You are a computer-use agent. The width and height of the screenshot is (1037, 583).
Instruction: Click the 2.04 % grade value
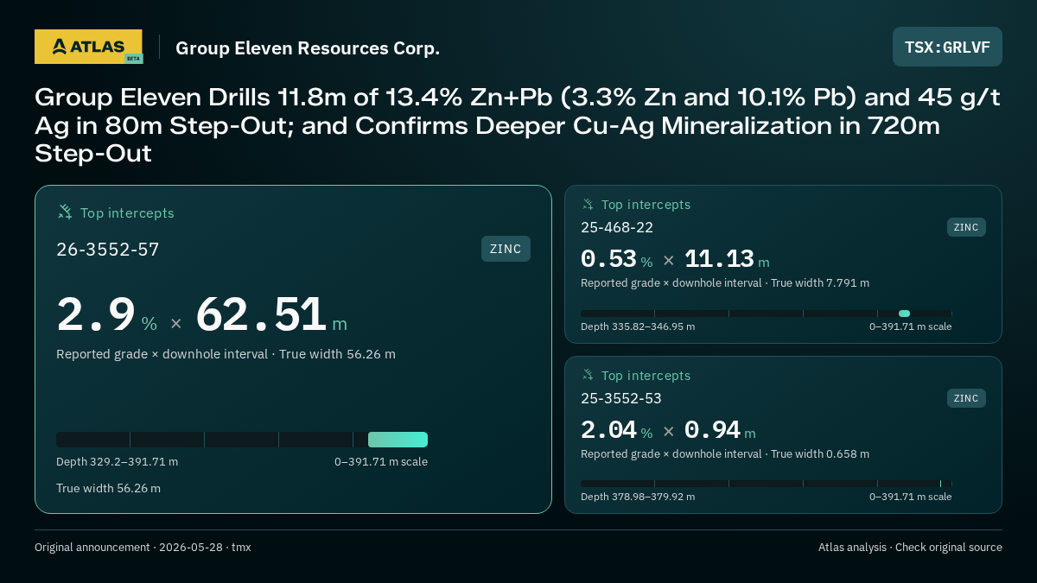coord(616,430)
